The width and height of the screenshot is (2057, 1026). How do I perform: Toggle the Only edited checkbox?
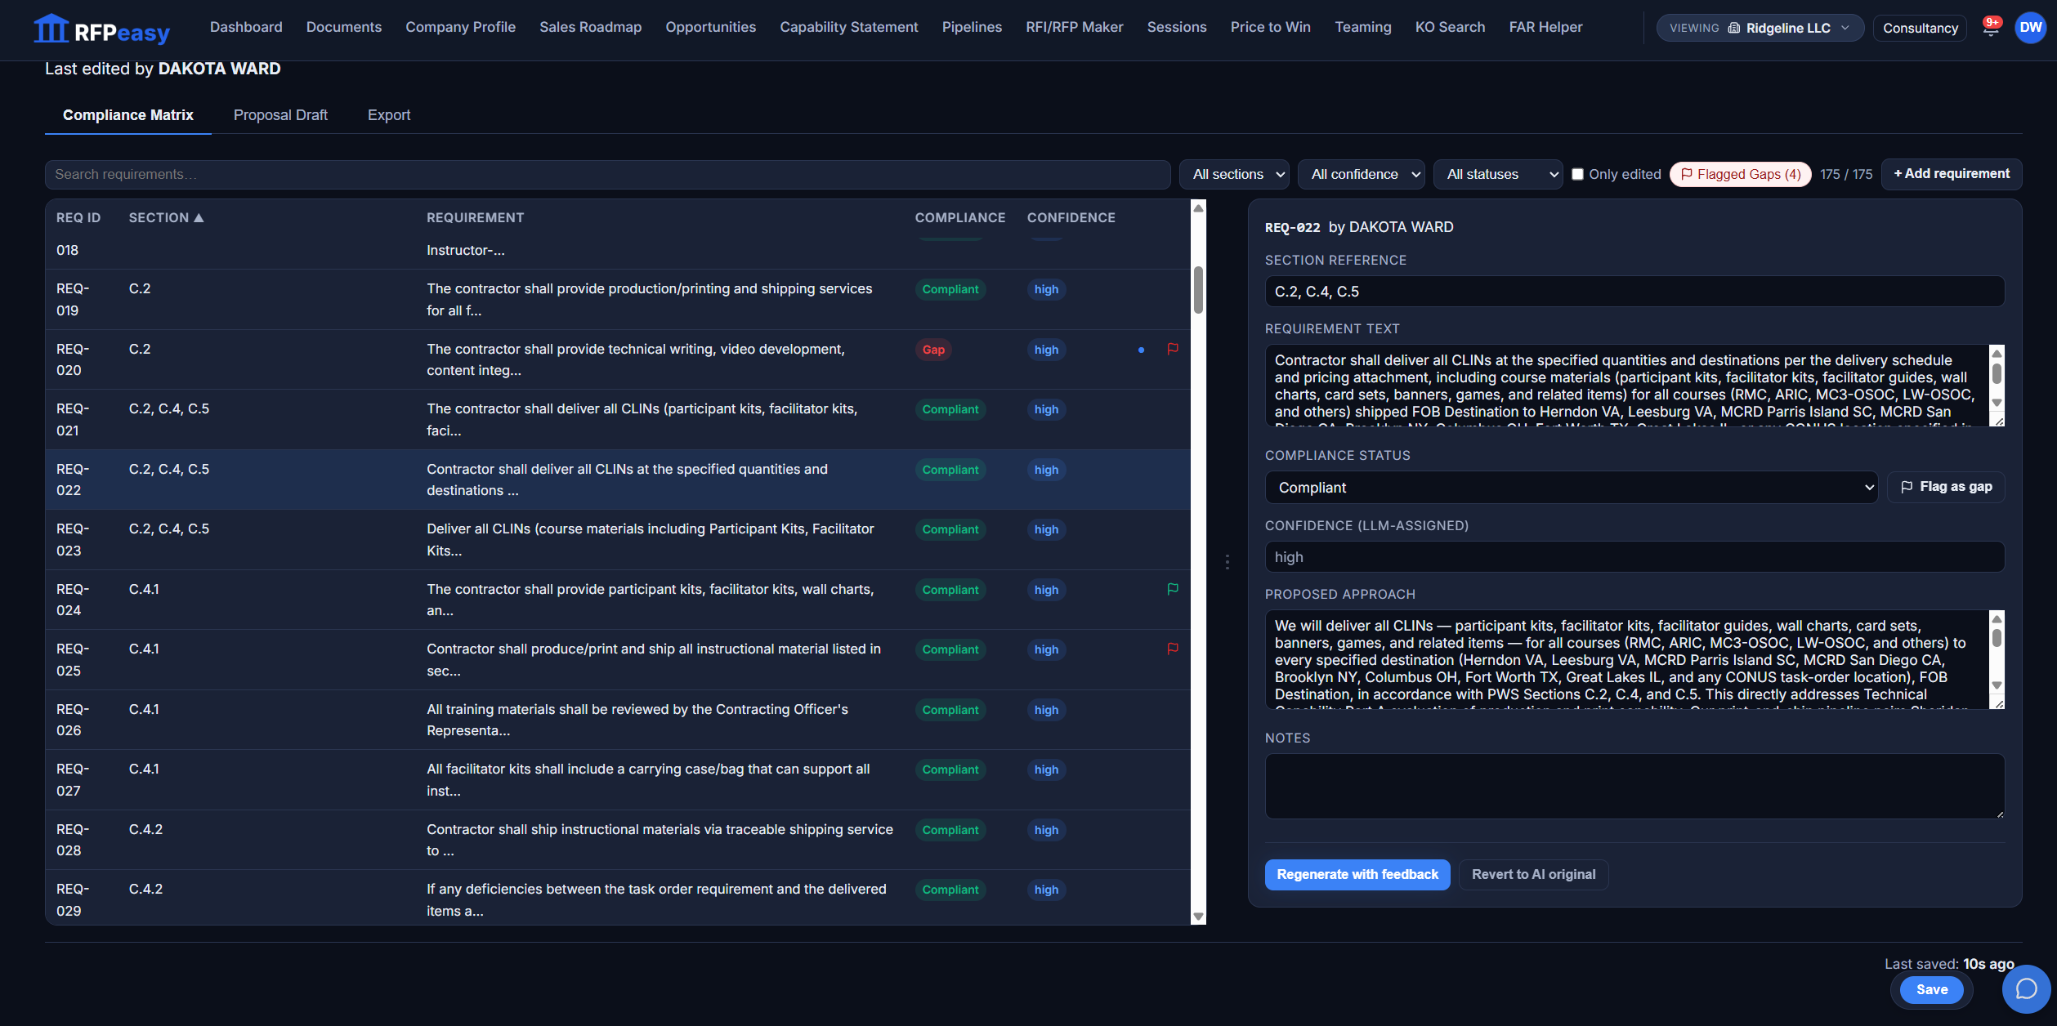click(x=1577, y=174)
